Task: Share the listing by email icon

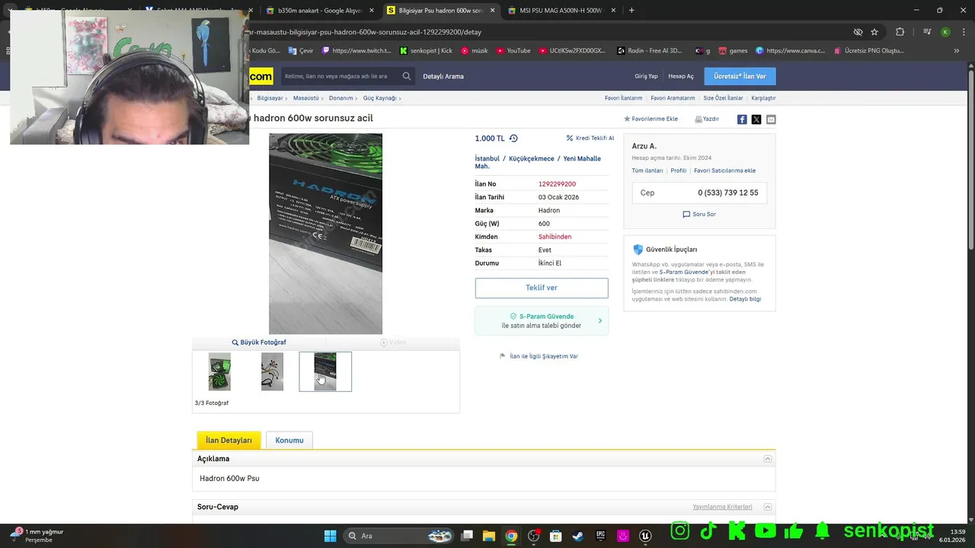Action: coord(771,119)
